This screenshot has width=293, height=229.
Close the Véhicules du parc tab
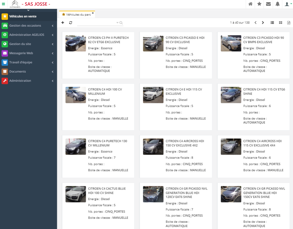(x=93, y=13)
